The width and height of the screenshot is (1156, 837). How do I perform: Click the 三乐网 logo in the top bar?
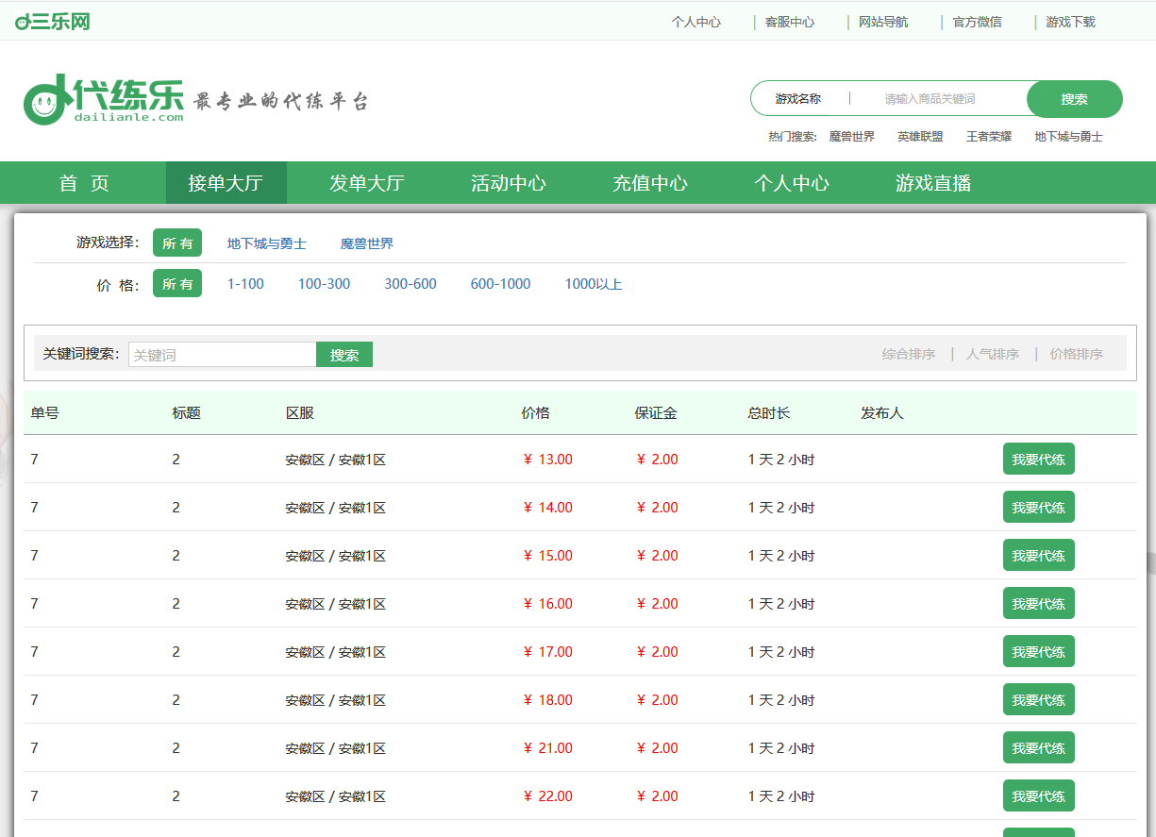(52, 21)
